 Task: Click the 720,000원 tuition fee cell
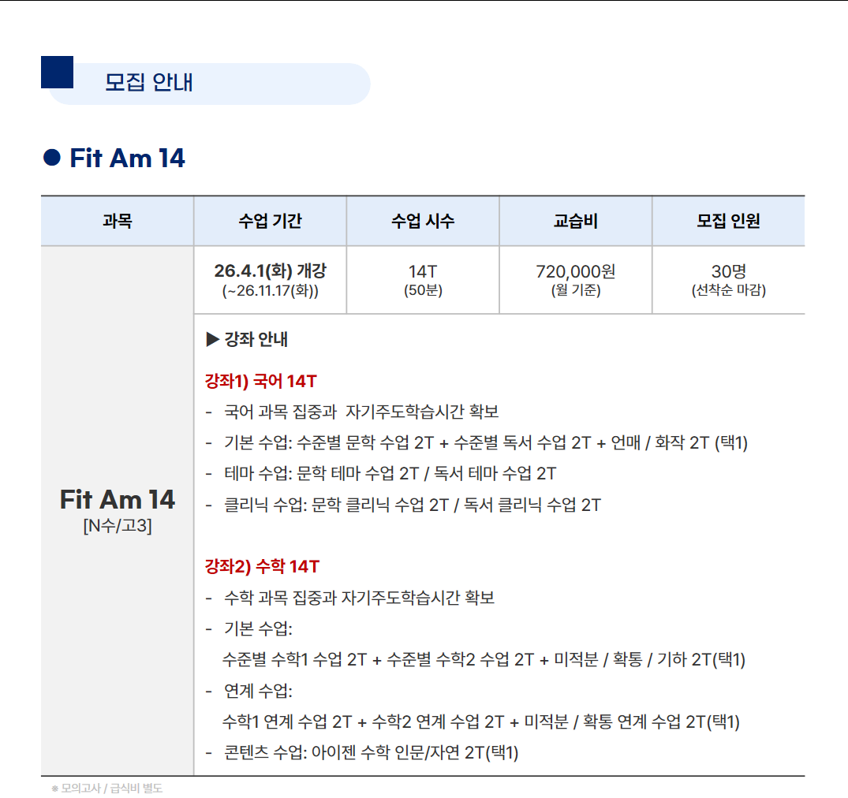pos(576,280)
